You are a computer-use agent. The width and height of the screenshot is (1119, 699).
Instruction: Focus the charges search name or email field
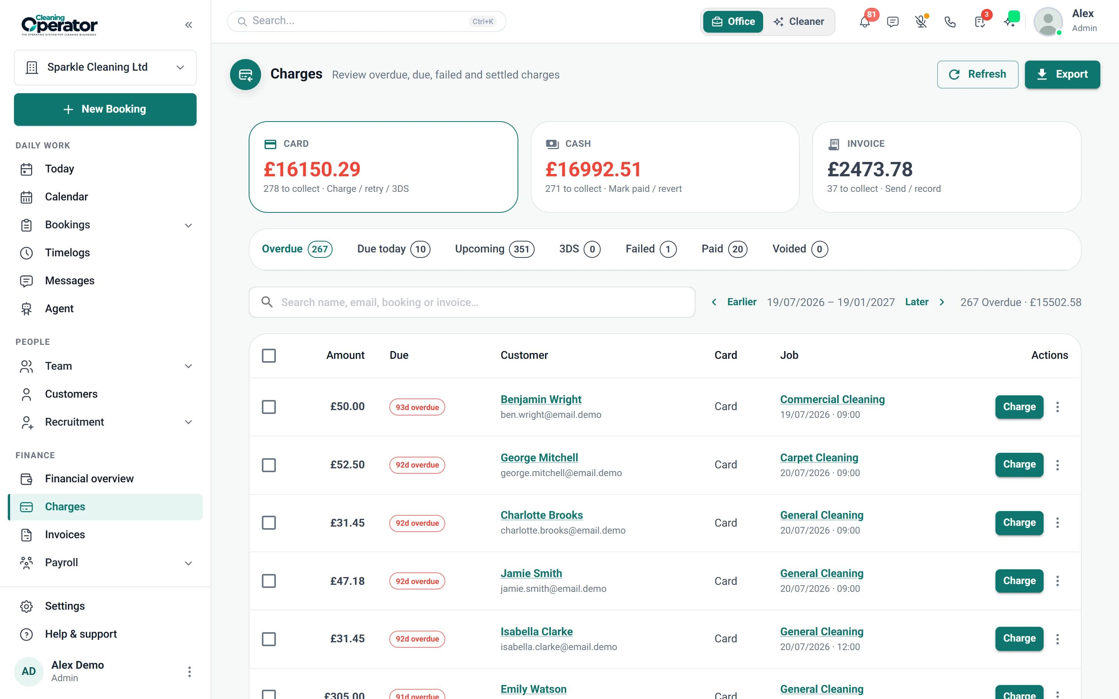[472, 302]
